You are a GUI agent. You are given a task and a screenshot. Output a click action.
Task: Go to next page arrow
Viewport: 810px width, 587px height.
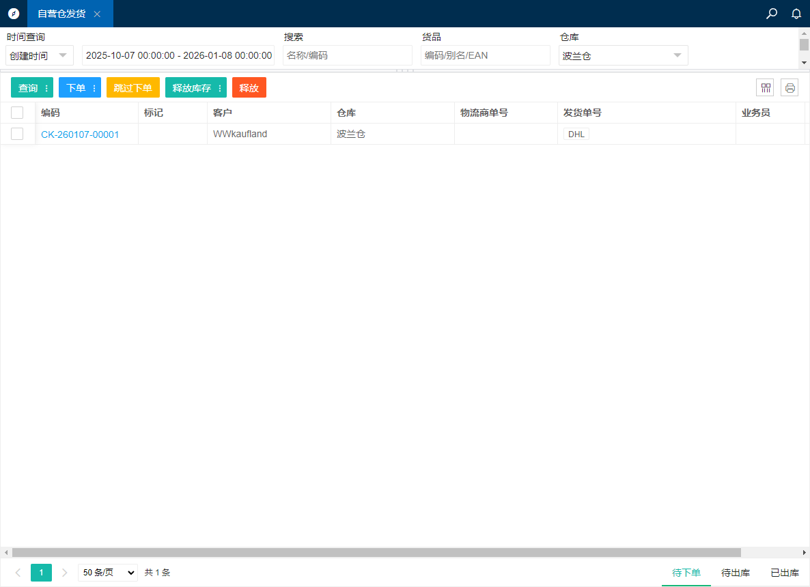(65, 573)
